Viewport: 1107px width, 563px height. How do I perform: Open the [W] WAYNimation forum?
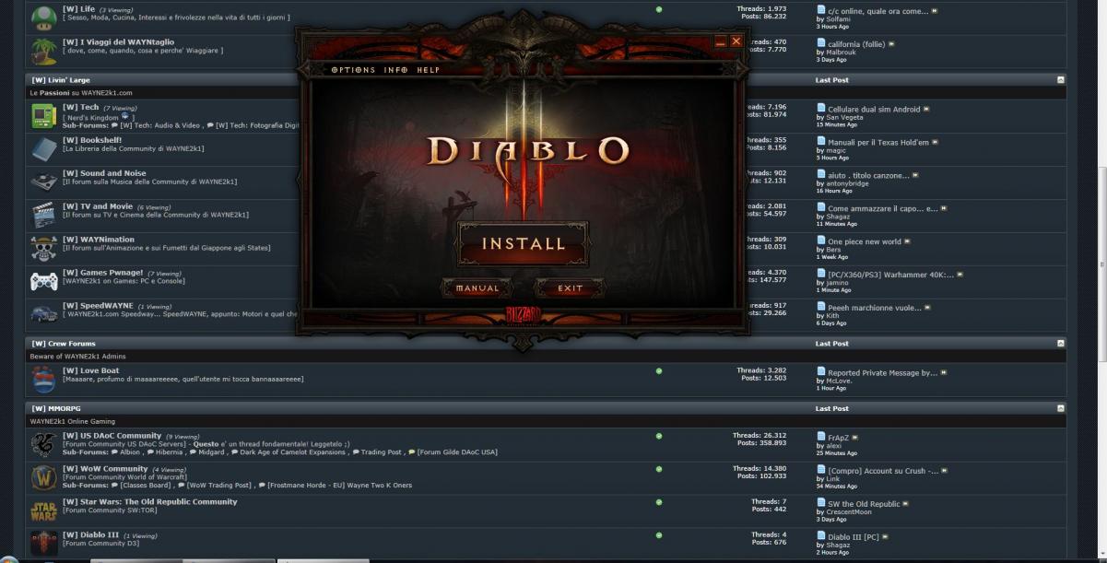tap(99, 240)
